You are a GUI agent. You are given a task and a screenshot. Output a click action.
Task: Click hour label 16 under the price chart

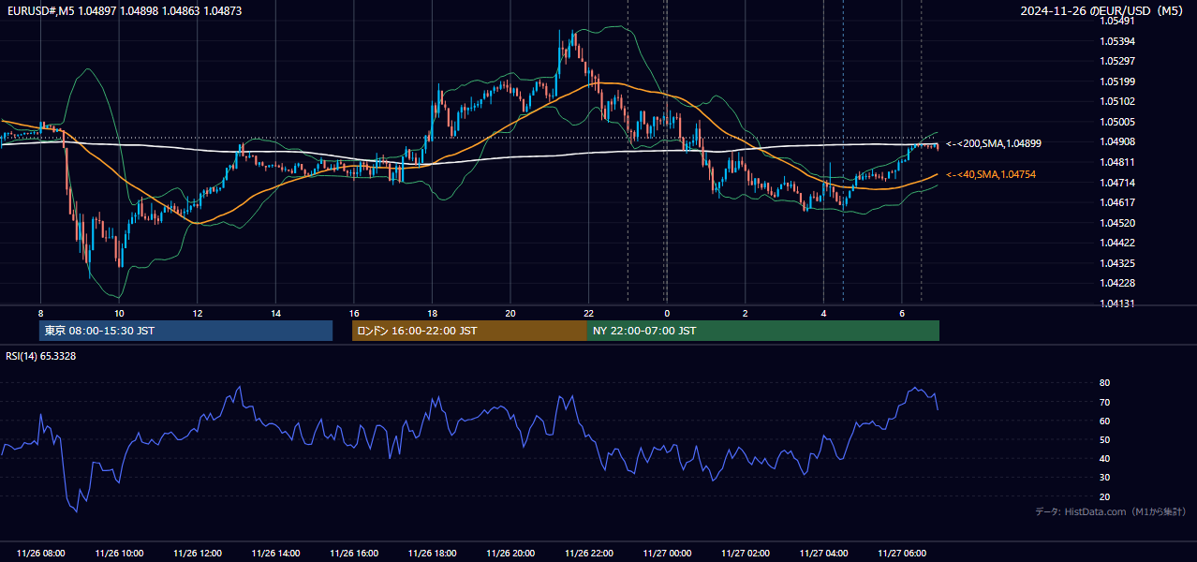point(353,313)
